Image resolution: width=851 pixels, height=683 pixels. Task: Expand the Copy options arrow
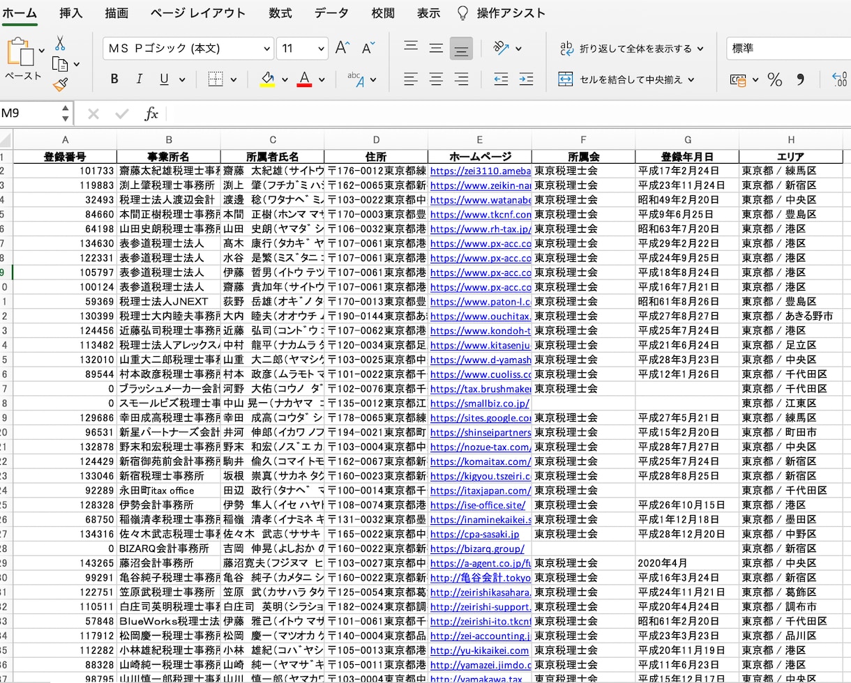point(76,64)
